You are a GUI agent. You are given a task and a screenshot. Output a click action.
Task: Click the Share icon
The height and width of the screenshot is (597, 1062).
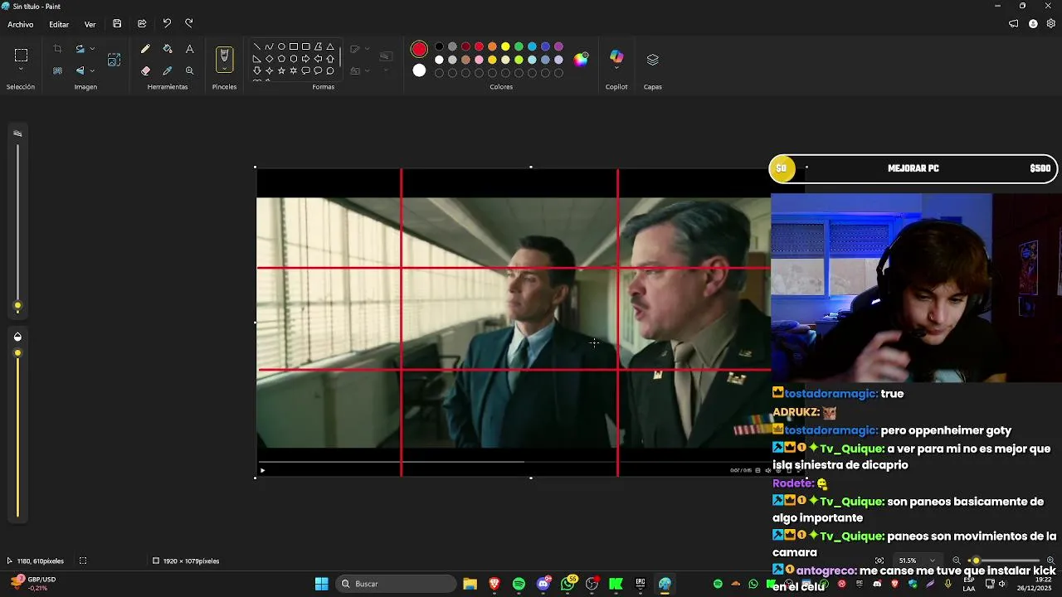coord(142,24)
